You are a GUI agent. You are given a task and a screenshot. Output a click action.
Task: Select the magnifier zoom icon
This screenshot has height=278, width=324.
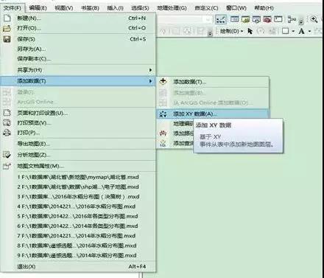click(314, 19)
